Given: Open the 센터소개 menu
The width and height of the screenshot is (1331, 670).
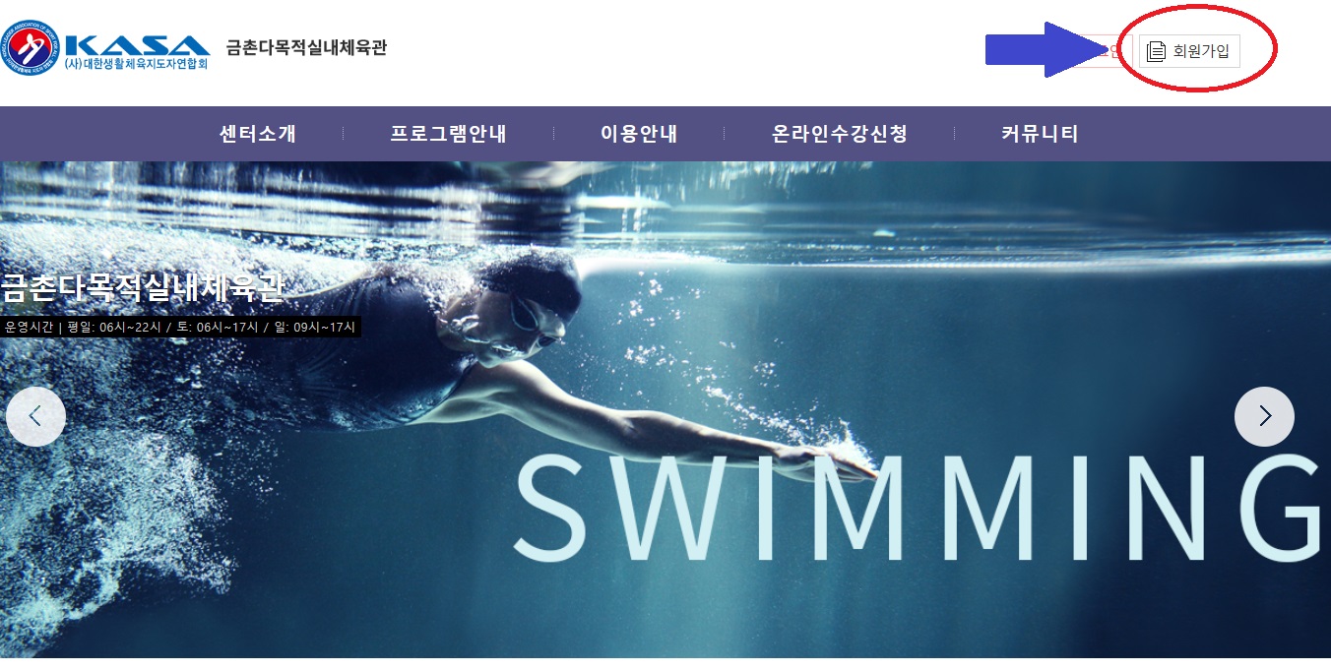Looking at the screenshot, I should pyautogui.click(x=258, y=134).
